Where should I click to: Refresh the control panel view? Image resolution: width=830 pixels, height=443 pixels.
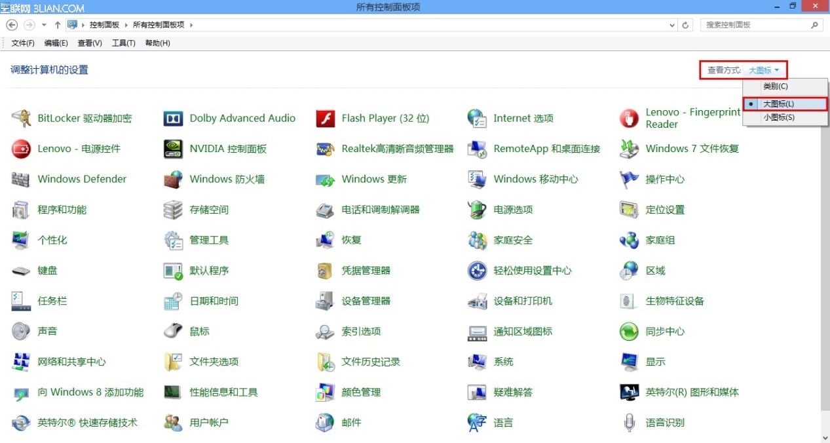(686, 25)
